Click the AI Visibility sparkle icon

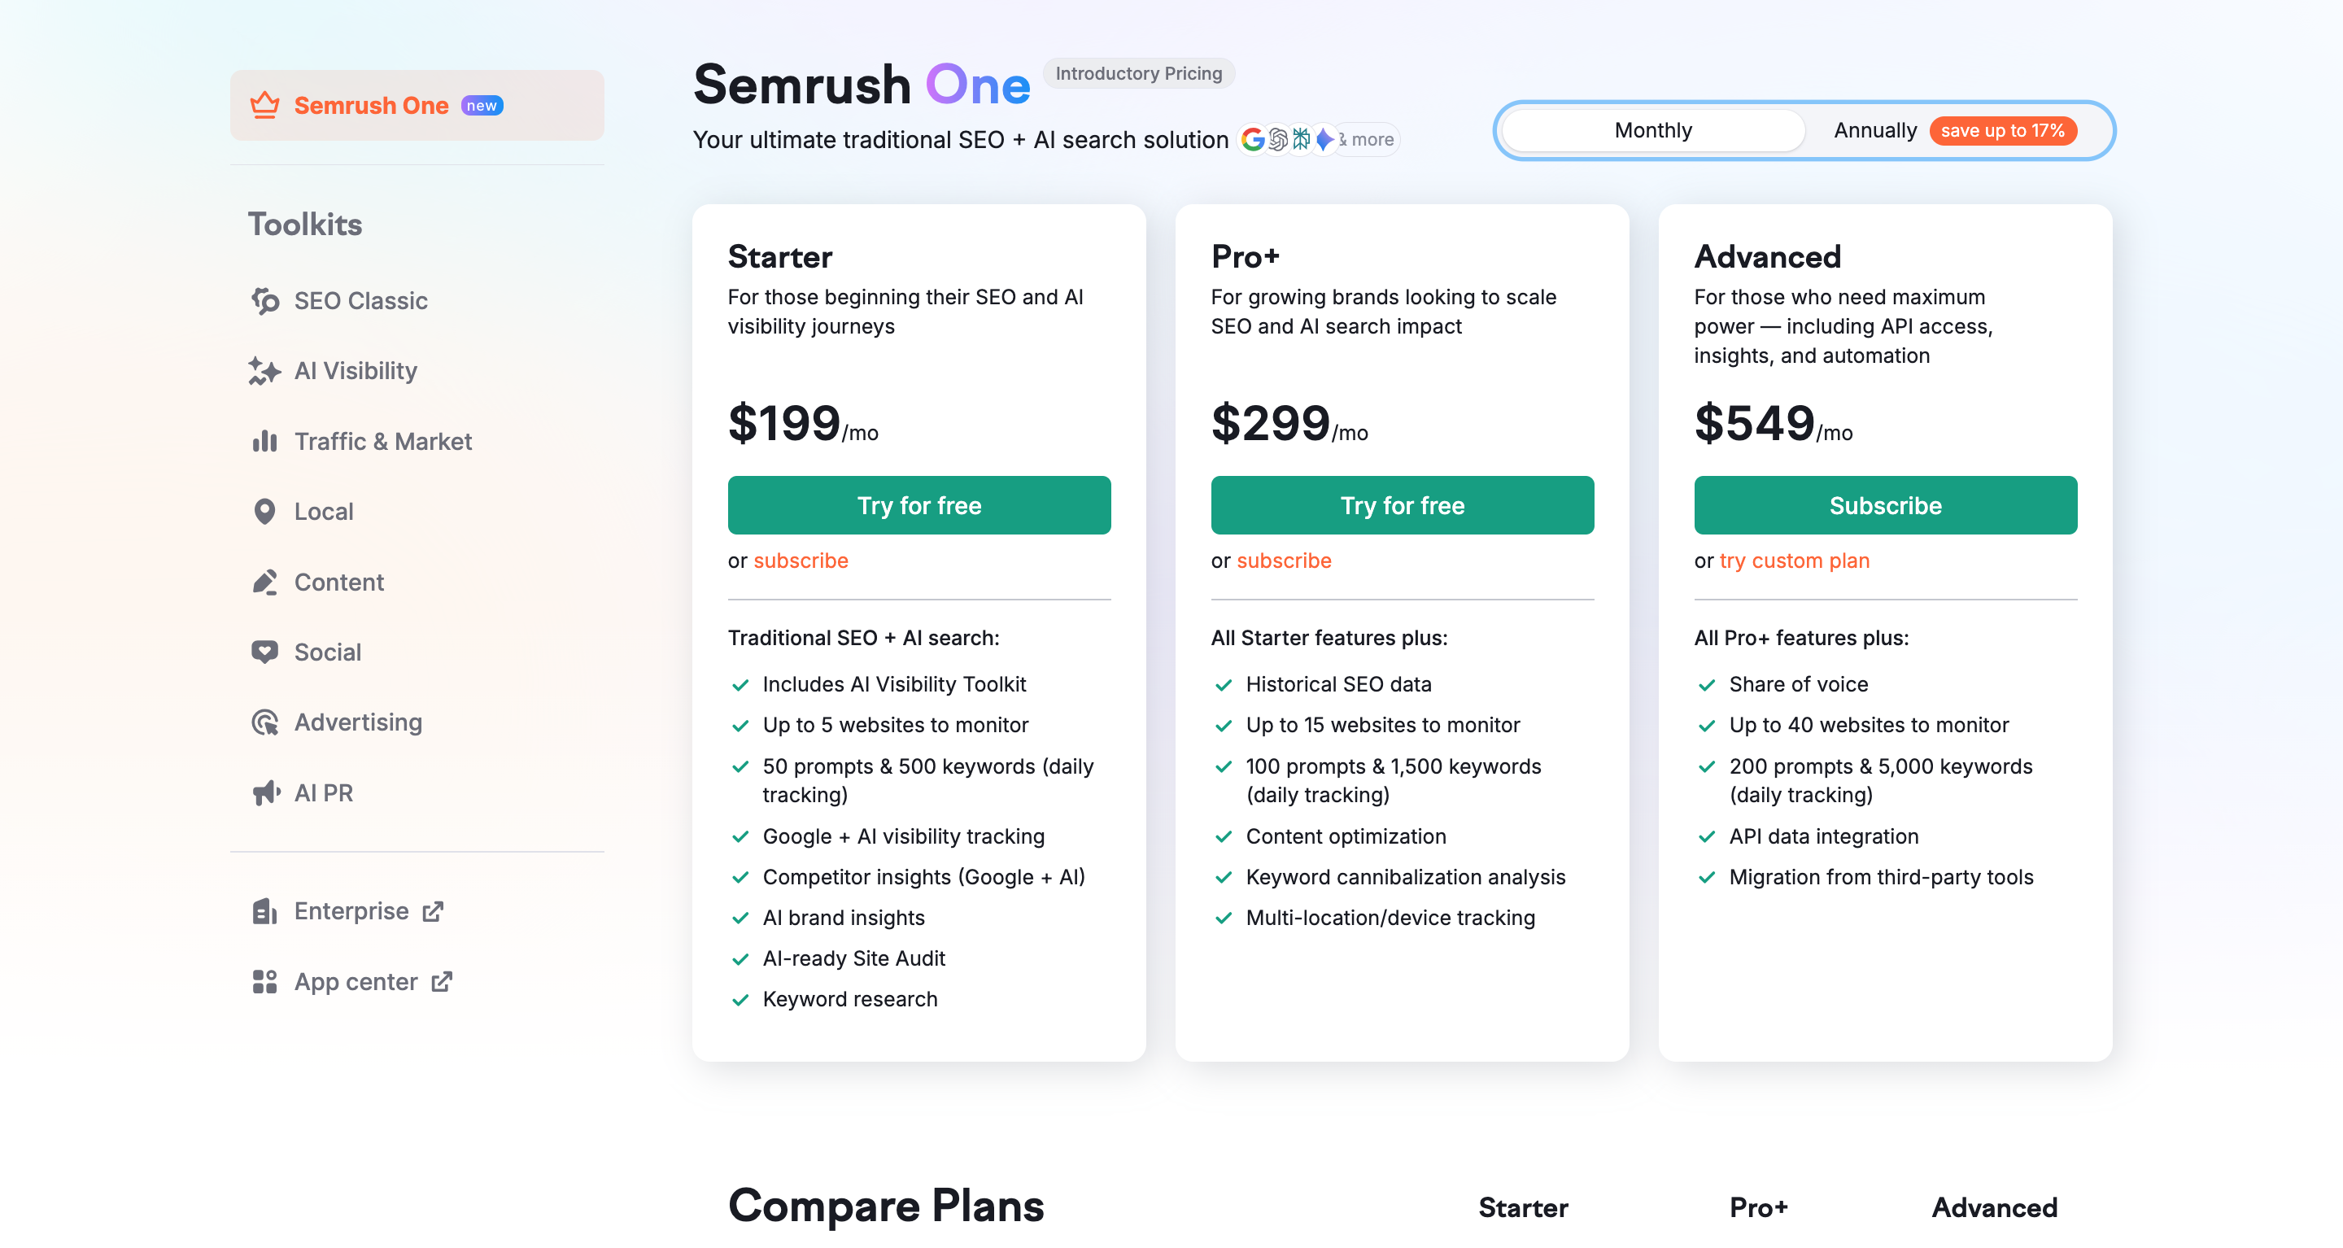(264, 371)
